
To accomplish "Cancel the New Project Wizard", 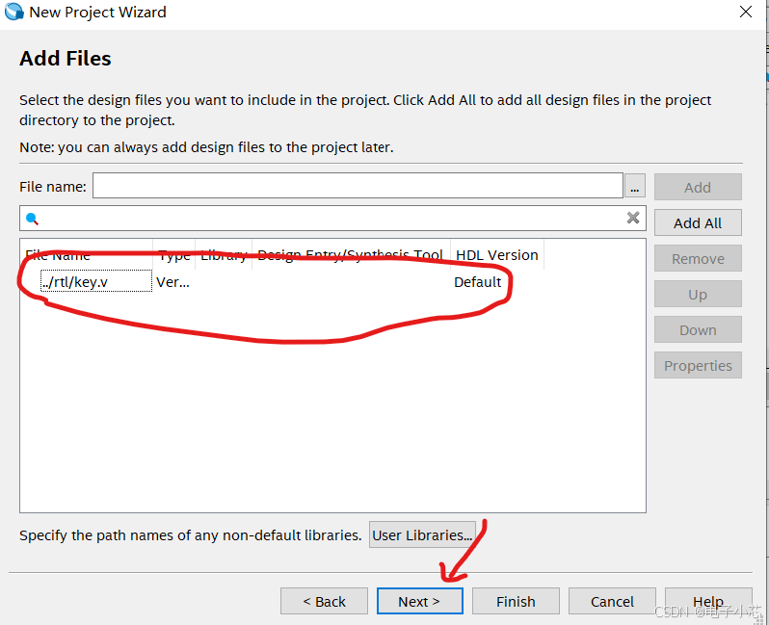I will (612, 601).
